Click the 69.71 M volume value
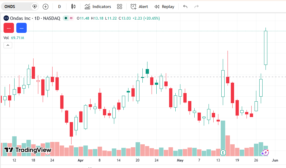Image resolution: width=286 pixels, height=168 pixels. pos(18,38)
